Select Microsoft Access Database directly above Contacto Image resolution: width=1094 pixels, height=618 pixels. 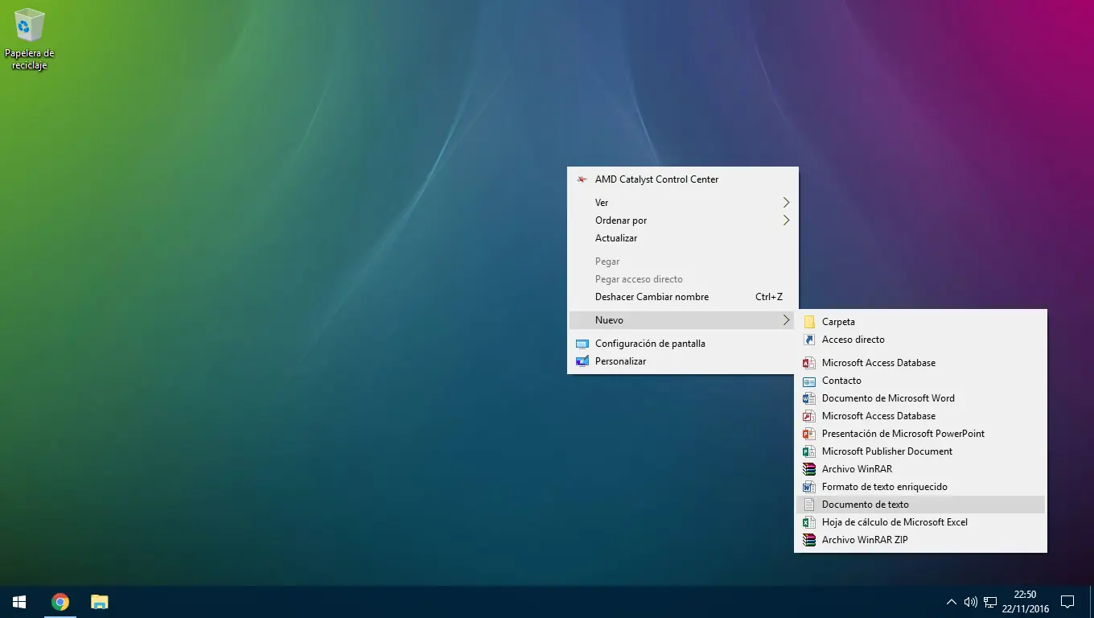(x=920, y=363)
